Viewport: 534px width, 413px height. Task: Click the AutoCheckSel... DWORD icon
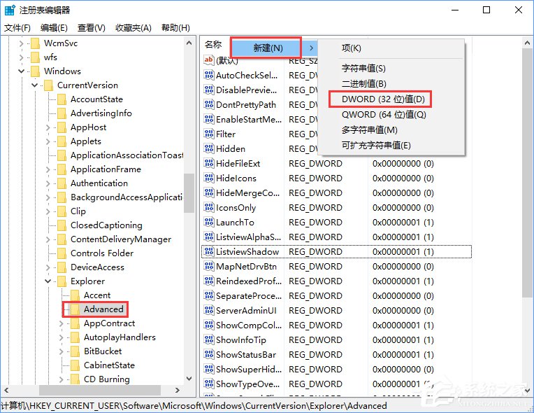[x=208, y=75]
